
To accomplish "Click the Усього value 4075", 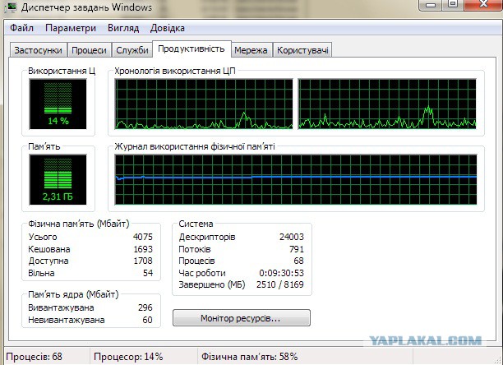I will click(x=143, y=237).
